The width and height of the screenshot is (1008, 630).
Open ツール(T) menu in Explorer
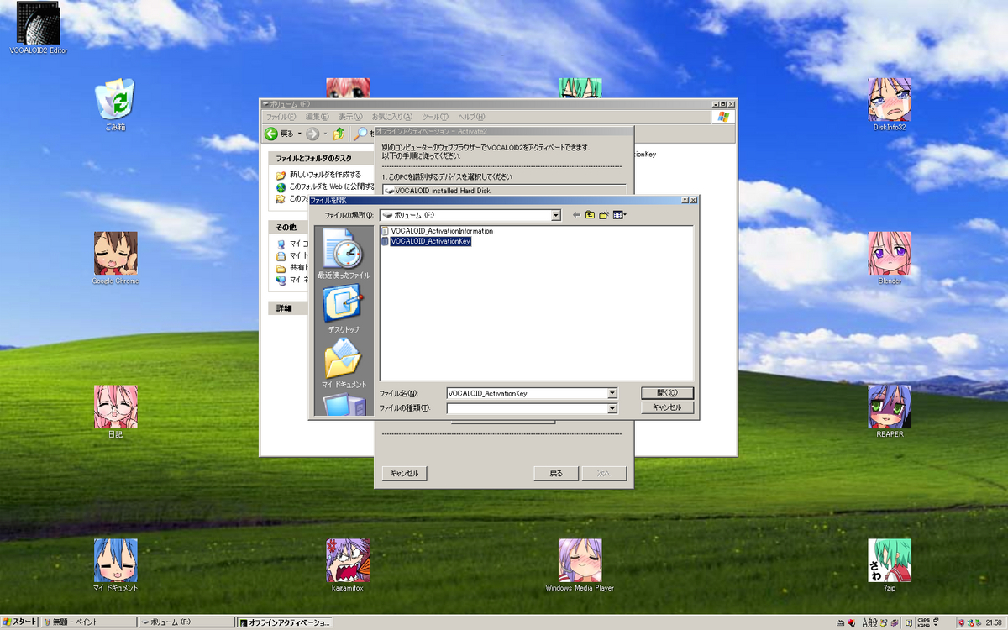tap(435, 117)
